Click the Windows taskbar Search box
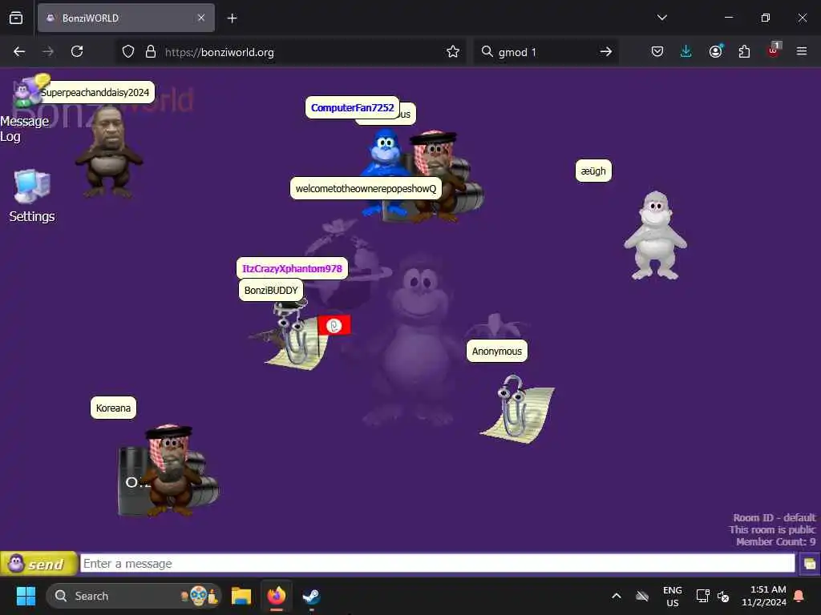The height and width of the screenshot is (615, 821). click(x=134, y=596)
